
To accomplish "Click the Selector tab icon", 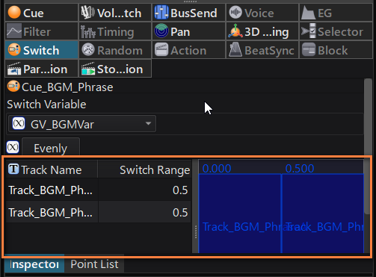I will (x=309, y=31).
